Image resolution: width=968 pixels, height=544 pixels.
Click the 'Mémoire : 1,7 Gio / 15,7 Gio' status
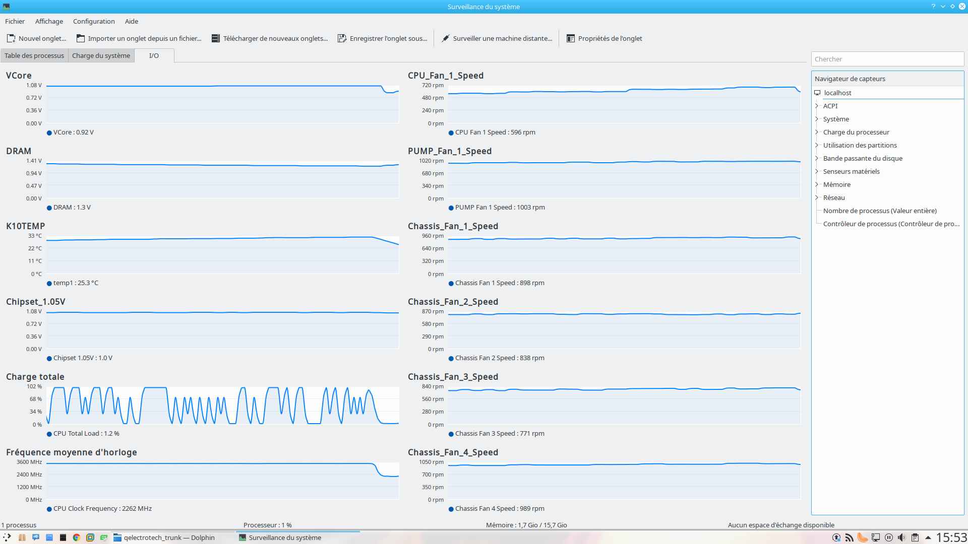point(526,525)
